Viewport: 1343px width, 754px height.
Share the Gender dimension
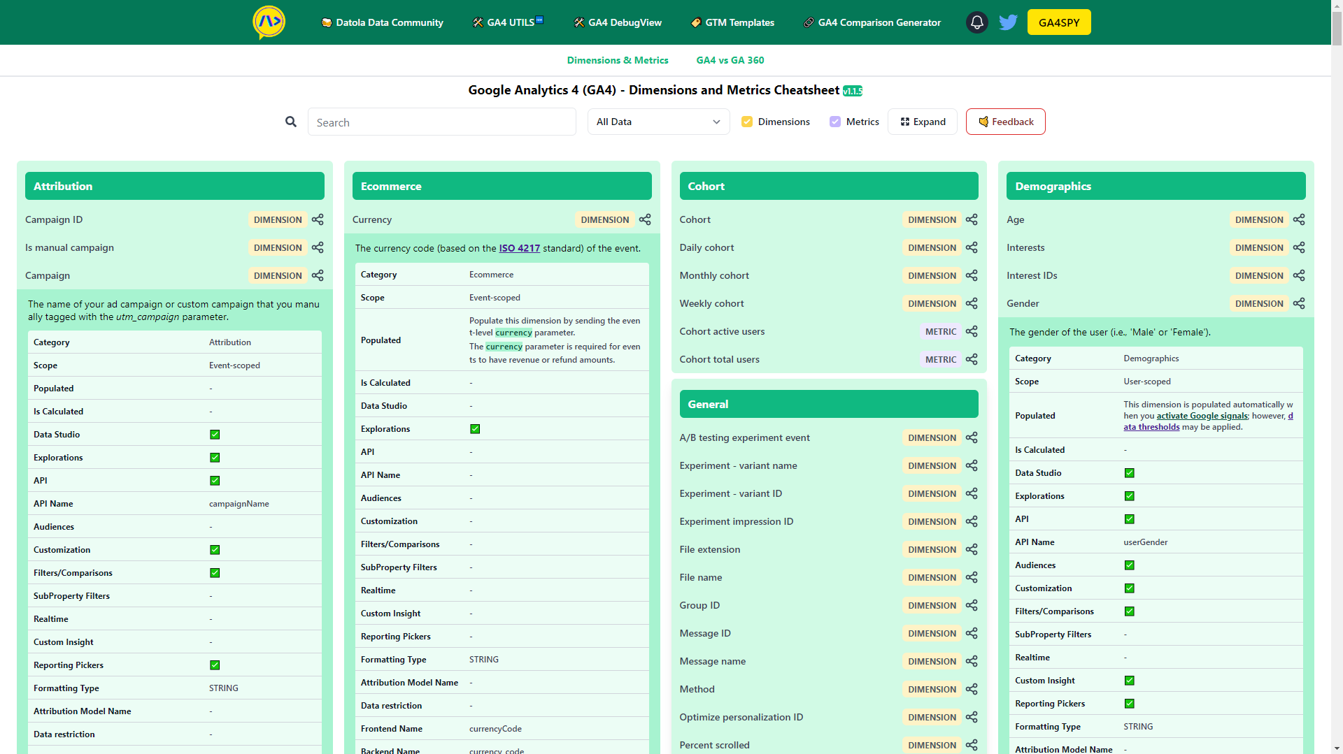pyautogui.click(x=1299, y=303)
